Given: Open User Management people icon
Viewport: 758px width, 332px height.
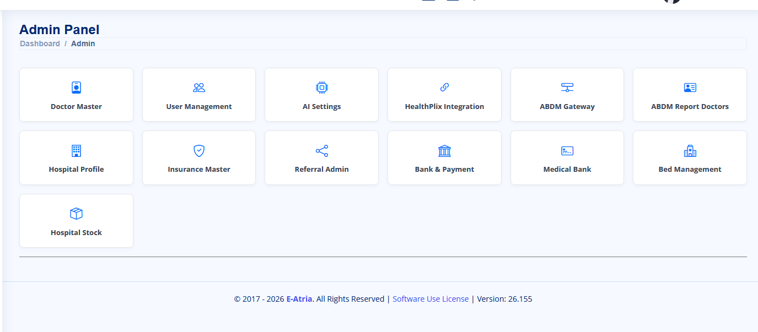Looking at the screenshot, I should 199,88.
